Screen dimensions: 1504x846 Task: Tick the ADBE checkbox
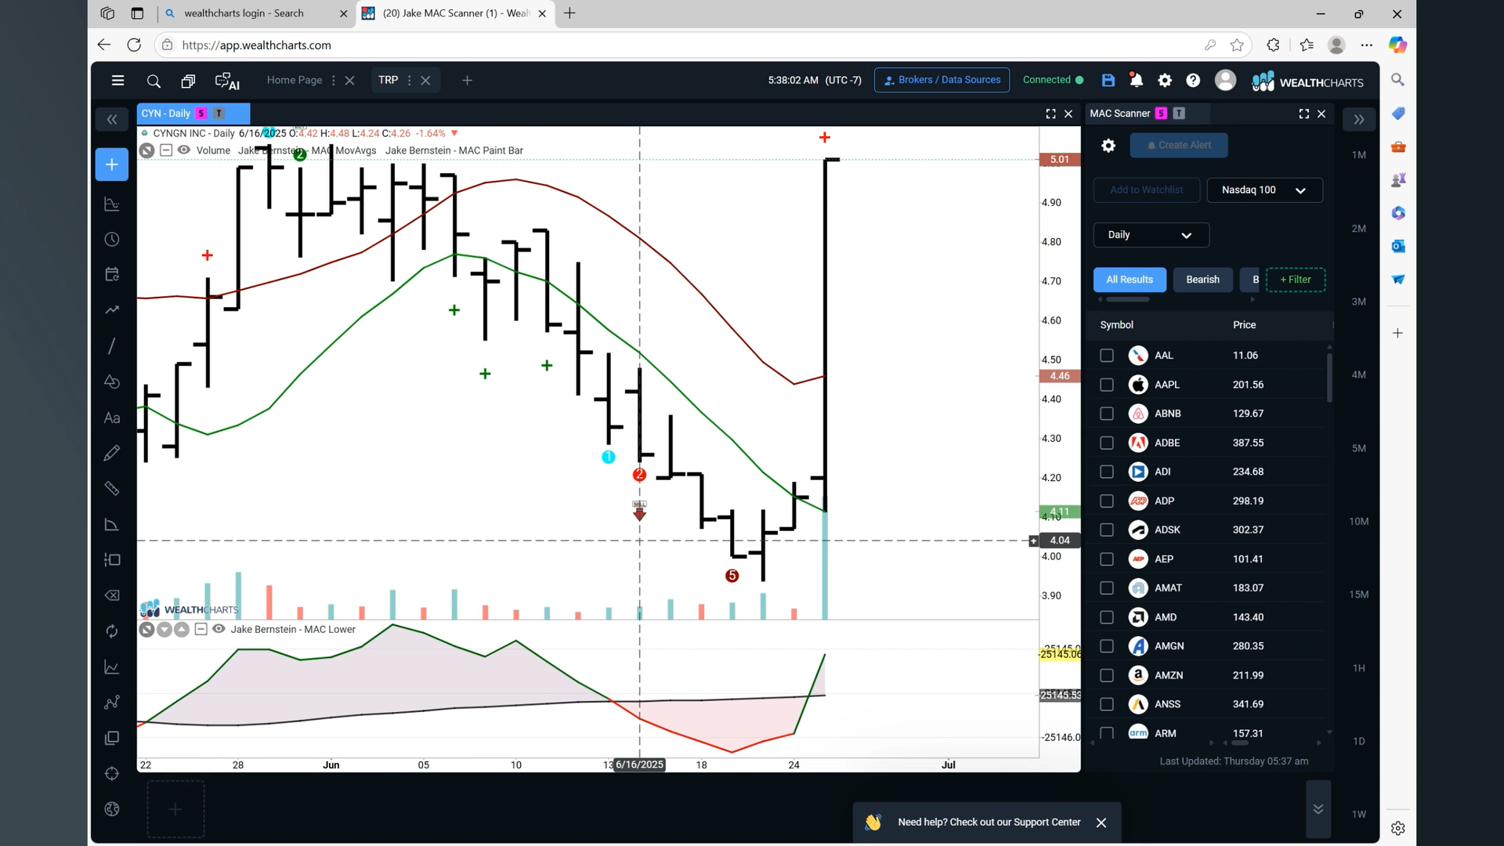point(1106,443)
